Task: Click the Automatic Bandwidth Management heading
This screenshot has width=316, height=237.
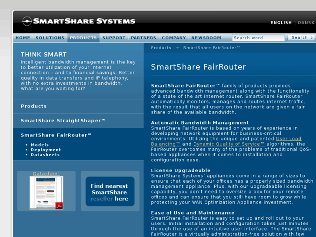Action: (200, 123)
